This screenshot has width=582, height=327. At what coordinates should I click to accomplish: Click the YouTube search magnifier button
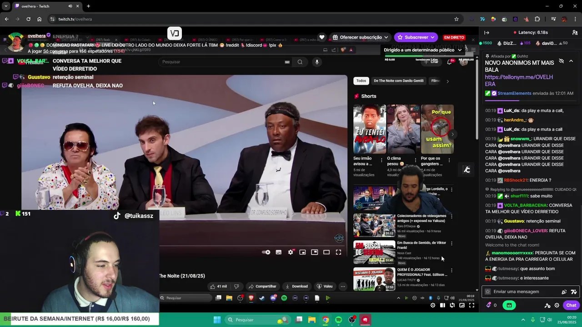(x=300, y=62)
